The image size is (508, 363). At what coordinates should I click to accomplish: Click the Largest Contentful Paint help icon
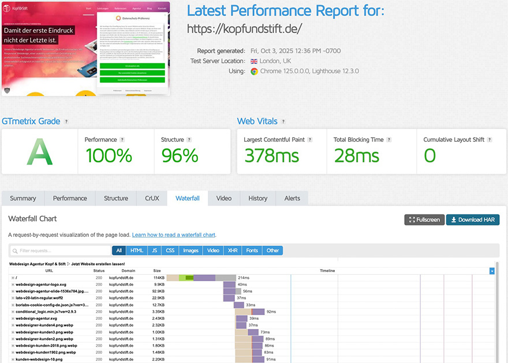(x=310, y=140)
